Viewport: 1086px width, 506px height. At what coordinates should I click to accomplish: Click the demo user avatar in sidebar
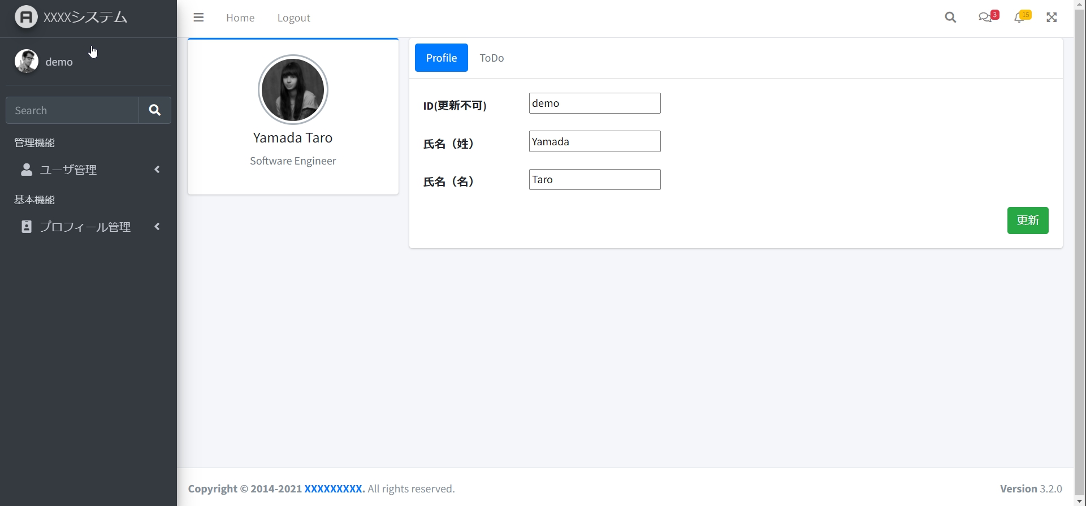coord(27,61)
